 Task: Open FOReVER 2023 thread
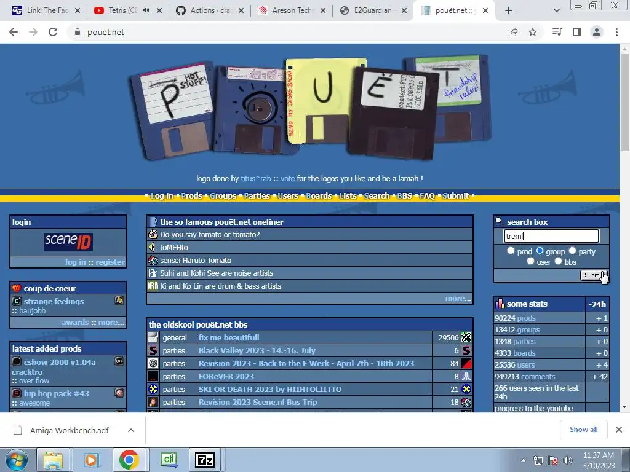coord(226,377)
